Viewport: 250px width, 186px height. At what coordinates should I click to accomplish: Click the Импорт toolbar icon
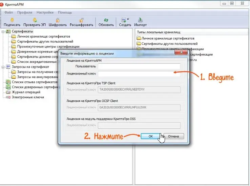pos(140,20)
